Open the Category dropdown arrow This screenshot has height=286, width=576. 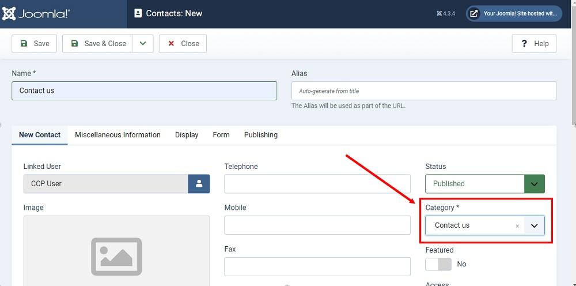coord(534,225)
